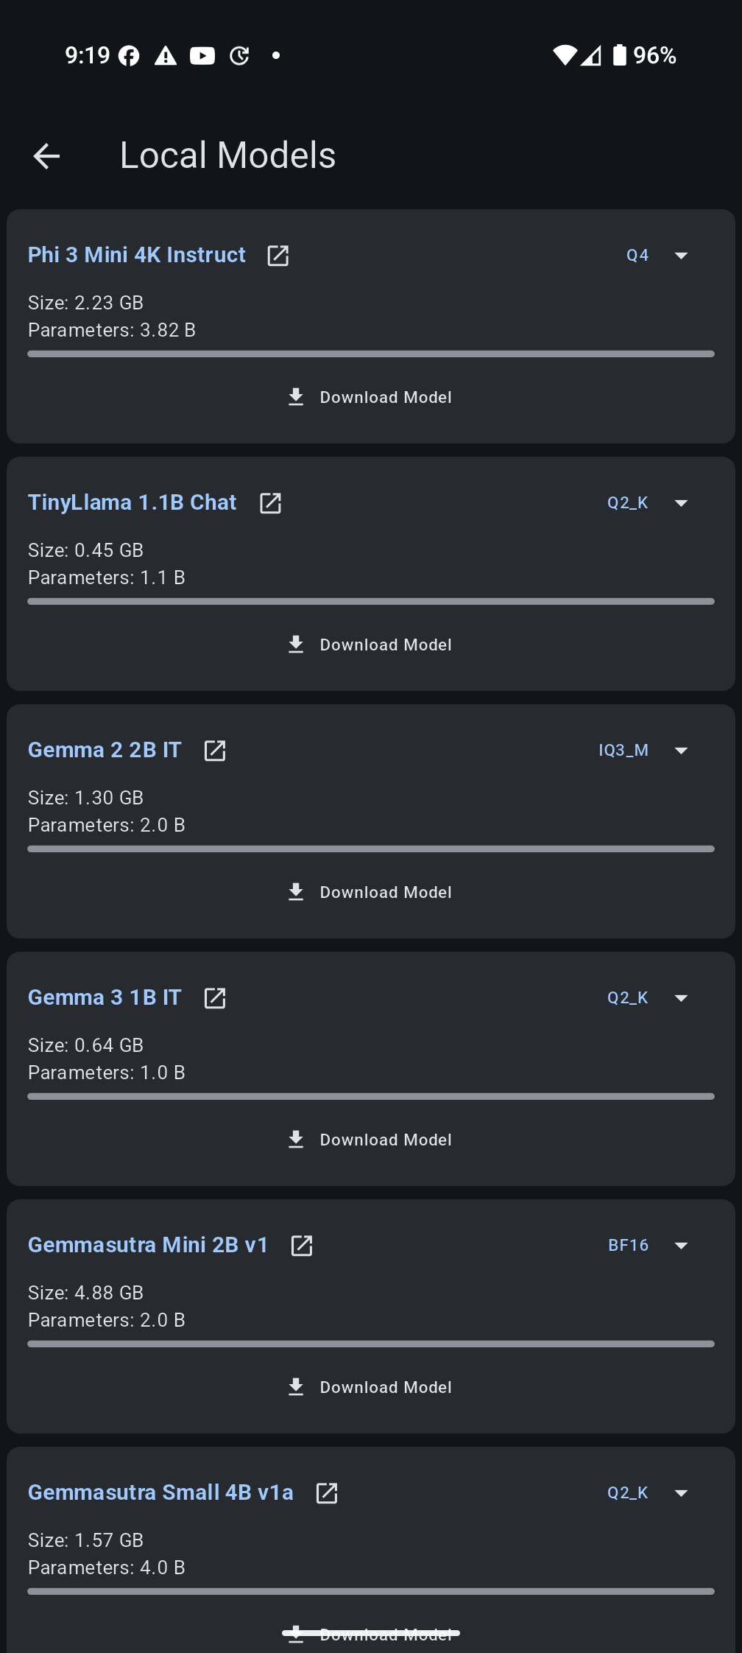Select the Gemmasutra Mini 2B v1 title link
Screen dimensions: 742x1653
point(148,1245)
